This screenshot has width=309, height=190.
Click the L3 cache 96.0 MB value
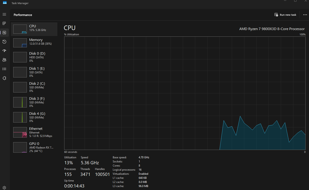[x=143, y=186]
